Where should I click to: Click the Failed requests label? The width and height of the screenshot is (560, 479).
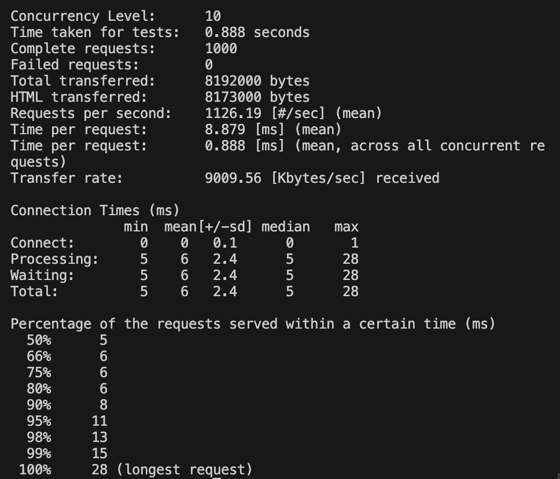click(75, 65)
